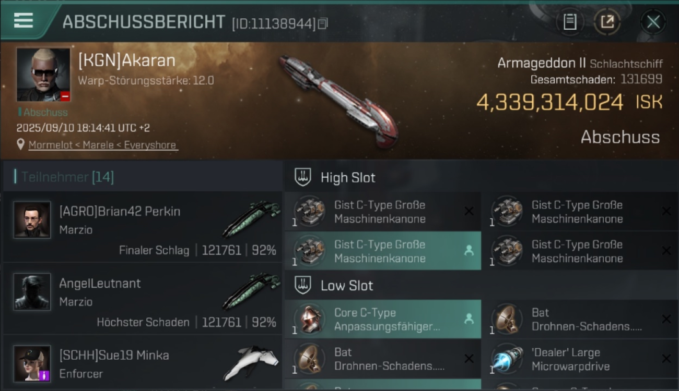Collapse the Low Slot section header

point(482,285)
